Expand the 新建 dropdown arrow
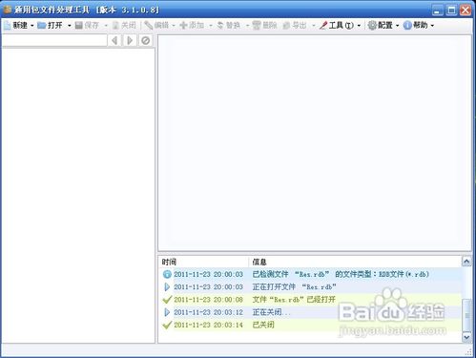 [32, 26]
